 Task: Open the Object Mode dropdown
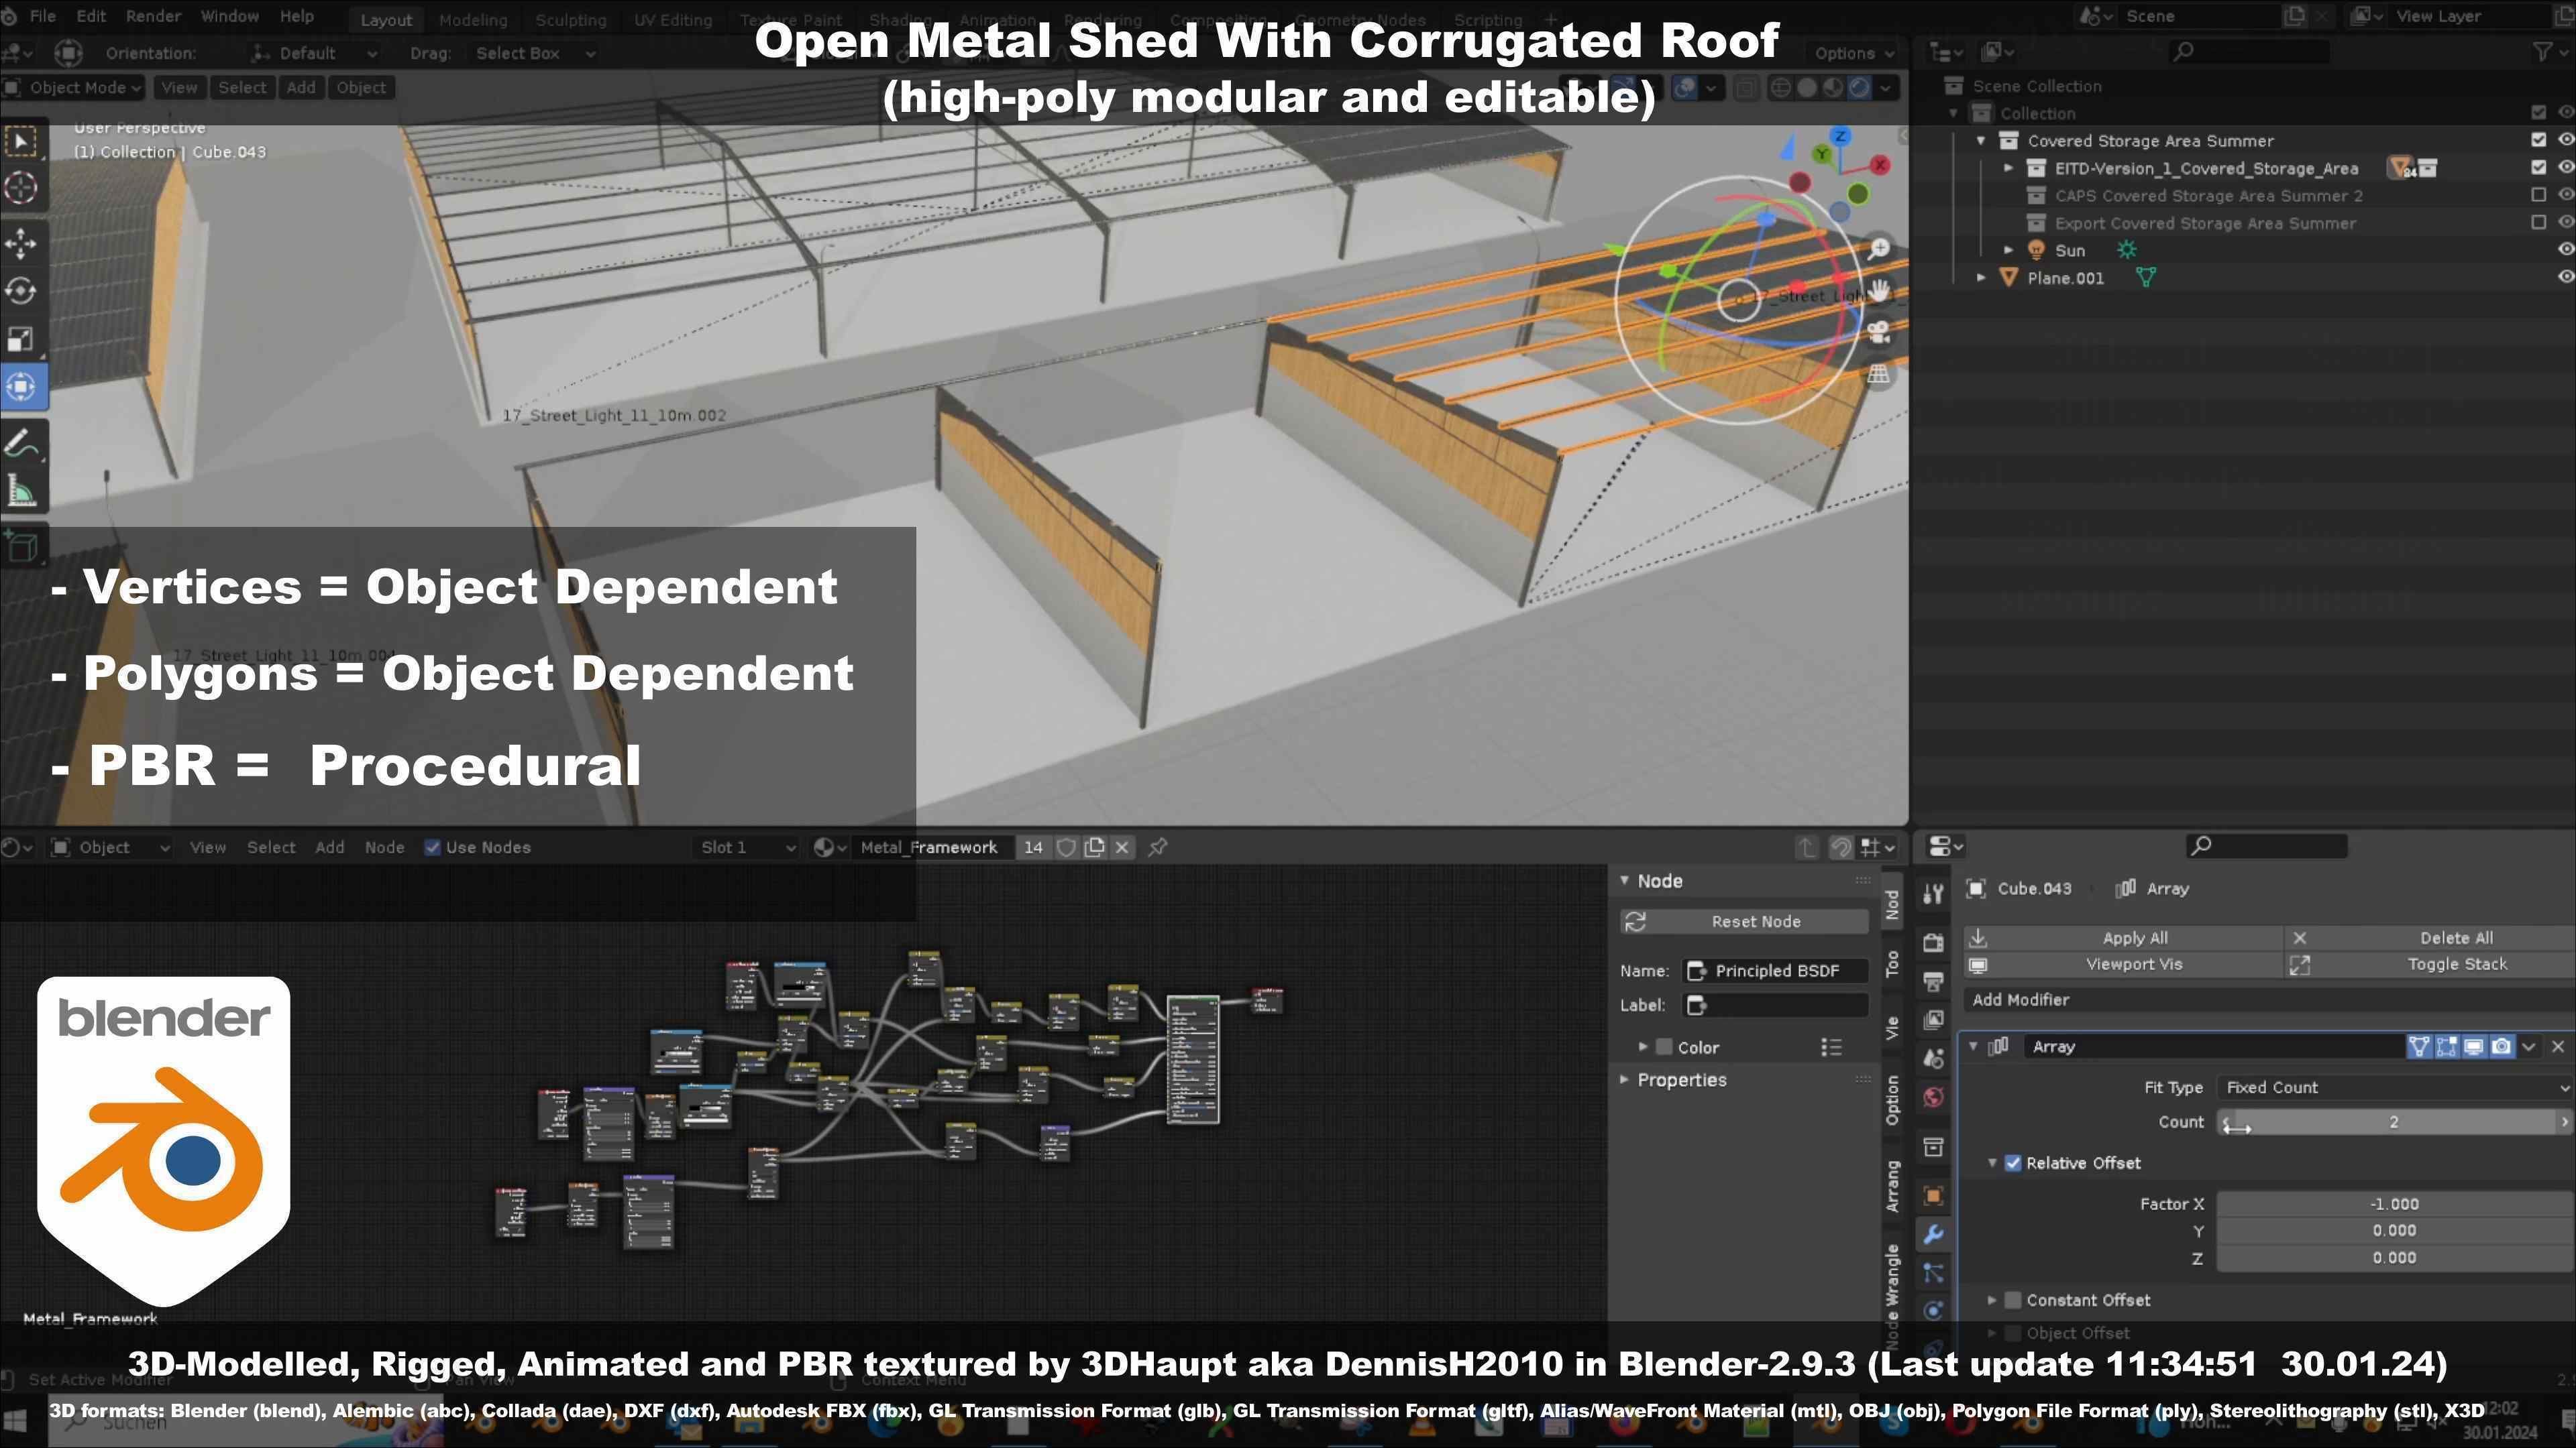(x=73, y=88)
